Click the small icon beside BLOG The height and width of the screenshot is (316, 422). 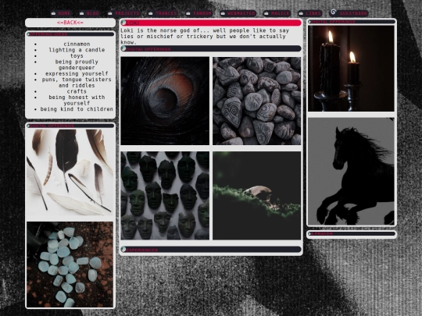(x=81, y=13)
